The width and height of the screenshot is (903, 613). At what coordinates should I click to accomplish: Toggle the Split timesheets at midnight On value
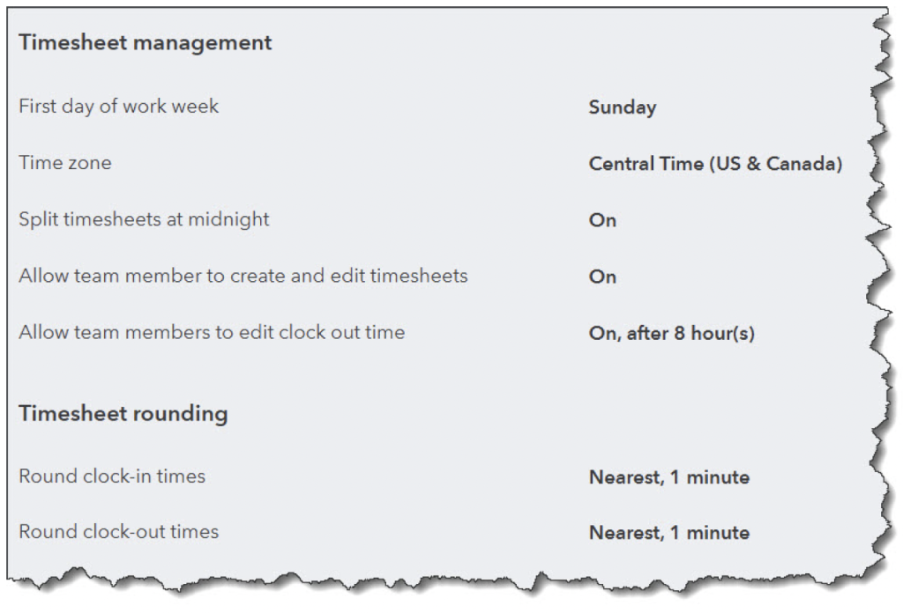point(602,220)
